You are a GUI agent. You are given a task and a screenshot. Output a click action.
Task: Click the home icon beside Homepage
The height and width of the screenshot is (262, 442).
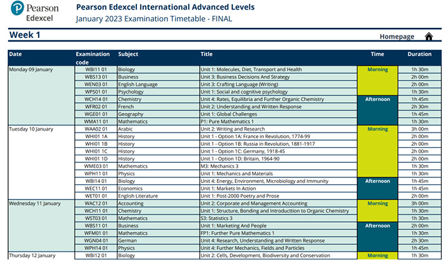[x=429, y=37]
